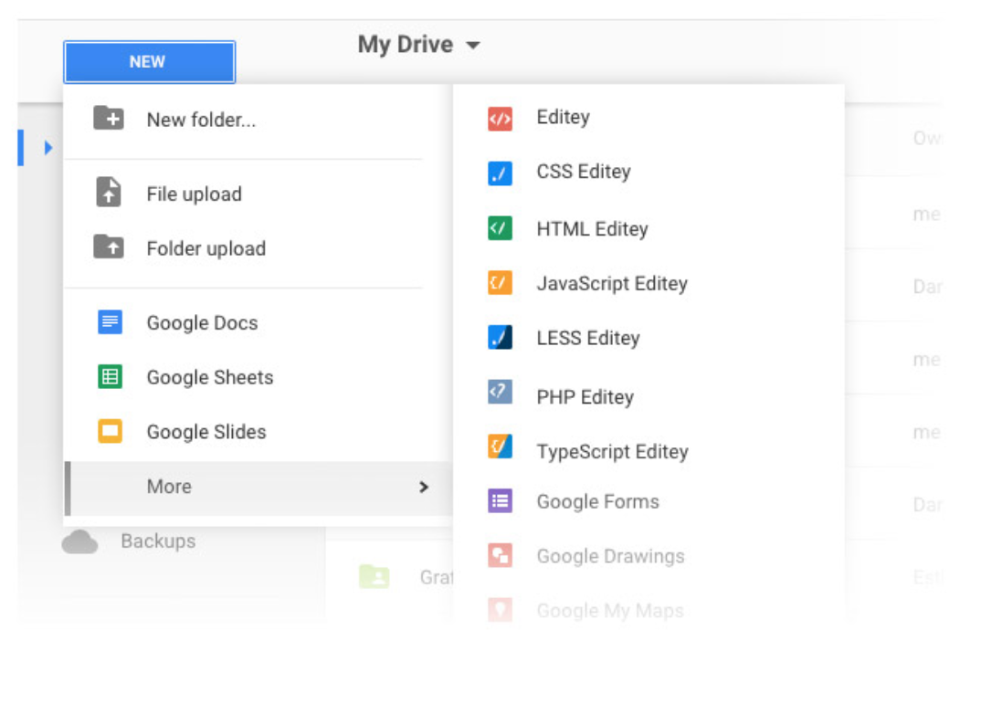Click the Google My Maps pin icon
This screenshot has height=714, width=981.
pyautogui.click(x=500, y=609)
